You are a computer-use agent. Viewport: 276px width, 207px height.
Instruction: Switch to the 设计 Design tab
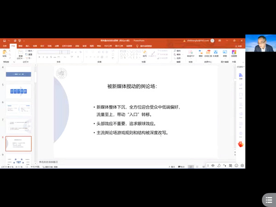pyautogui.click(x=42, y=46)
